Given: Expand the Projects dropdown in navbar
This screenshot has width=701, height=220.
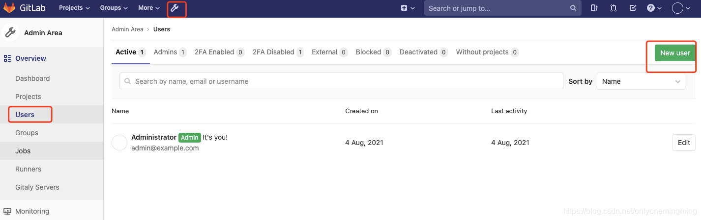Looking at the screenshot, I should 74,8.
